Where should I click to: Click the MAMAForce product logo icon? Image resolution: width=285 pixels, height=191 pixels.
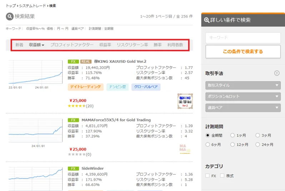[185, 148]
